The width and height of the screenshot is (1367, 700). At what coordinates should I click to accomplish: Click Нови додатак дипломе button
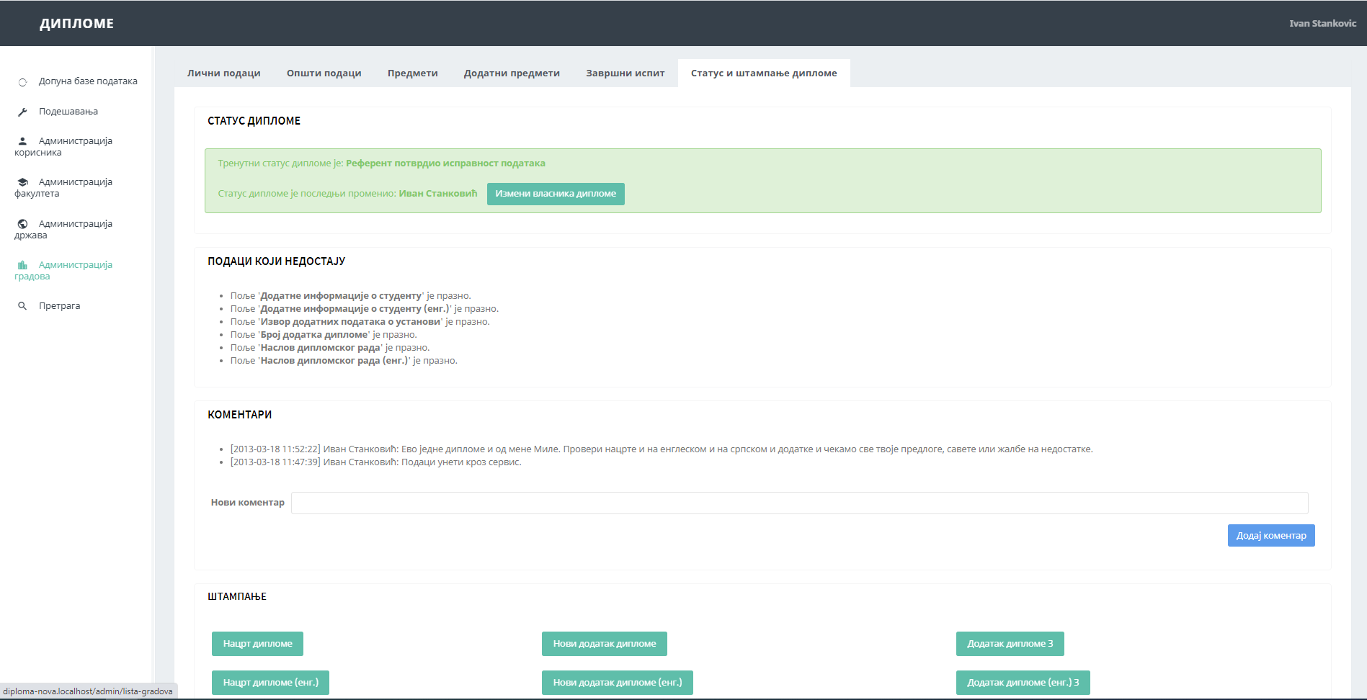604,644
